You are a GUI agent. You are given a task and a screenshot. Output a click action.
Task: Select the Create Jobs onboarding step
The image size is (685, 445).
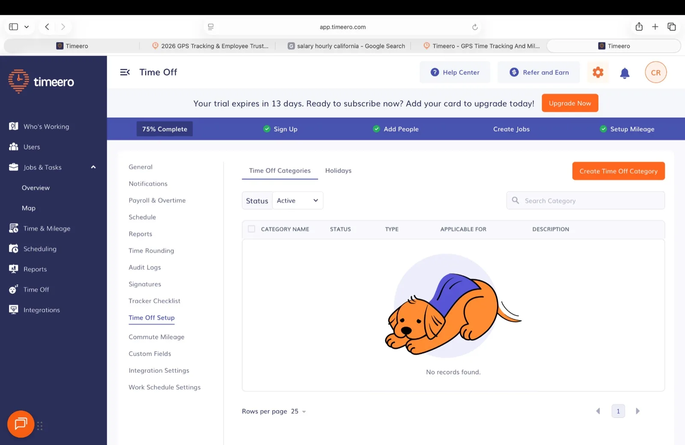[511, 129]
